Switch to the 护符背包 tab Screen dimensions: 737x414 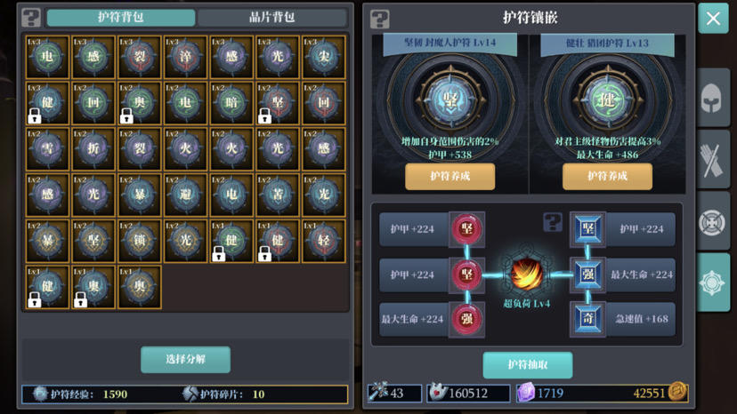(121, 18)
